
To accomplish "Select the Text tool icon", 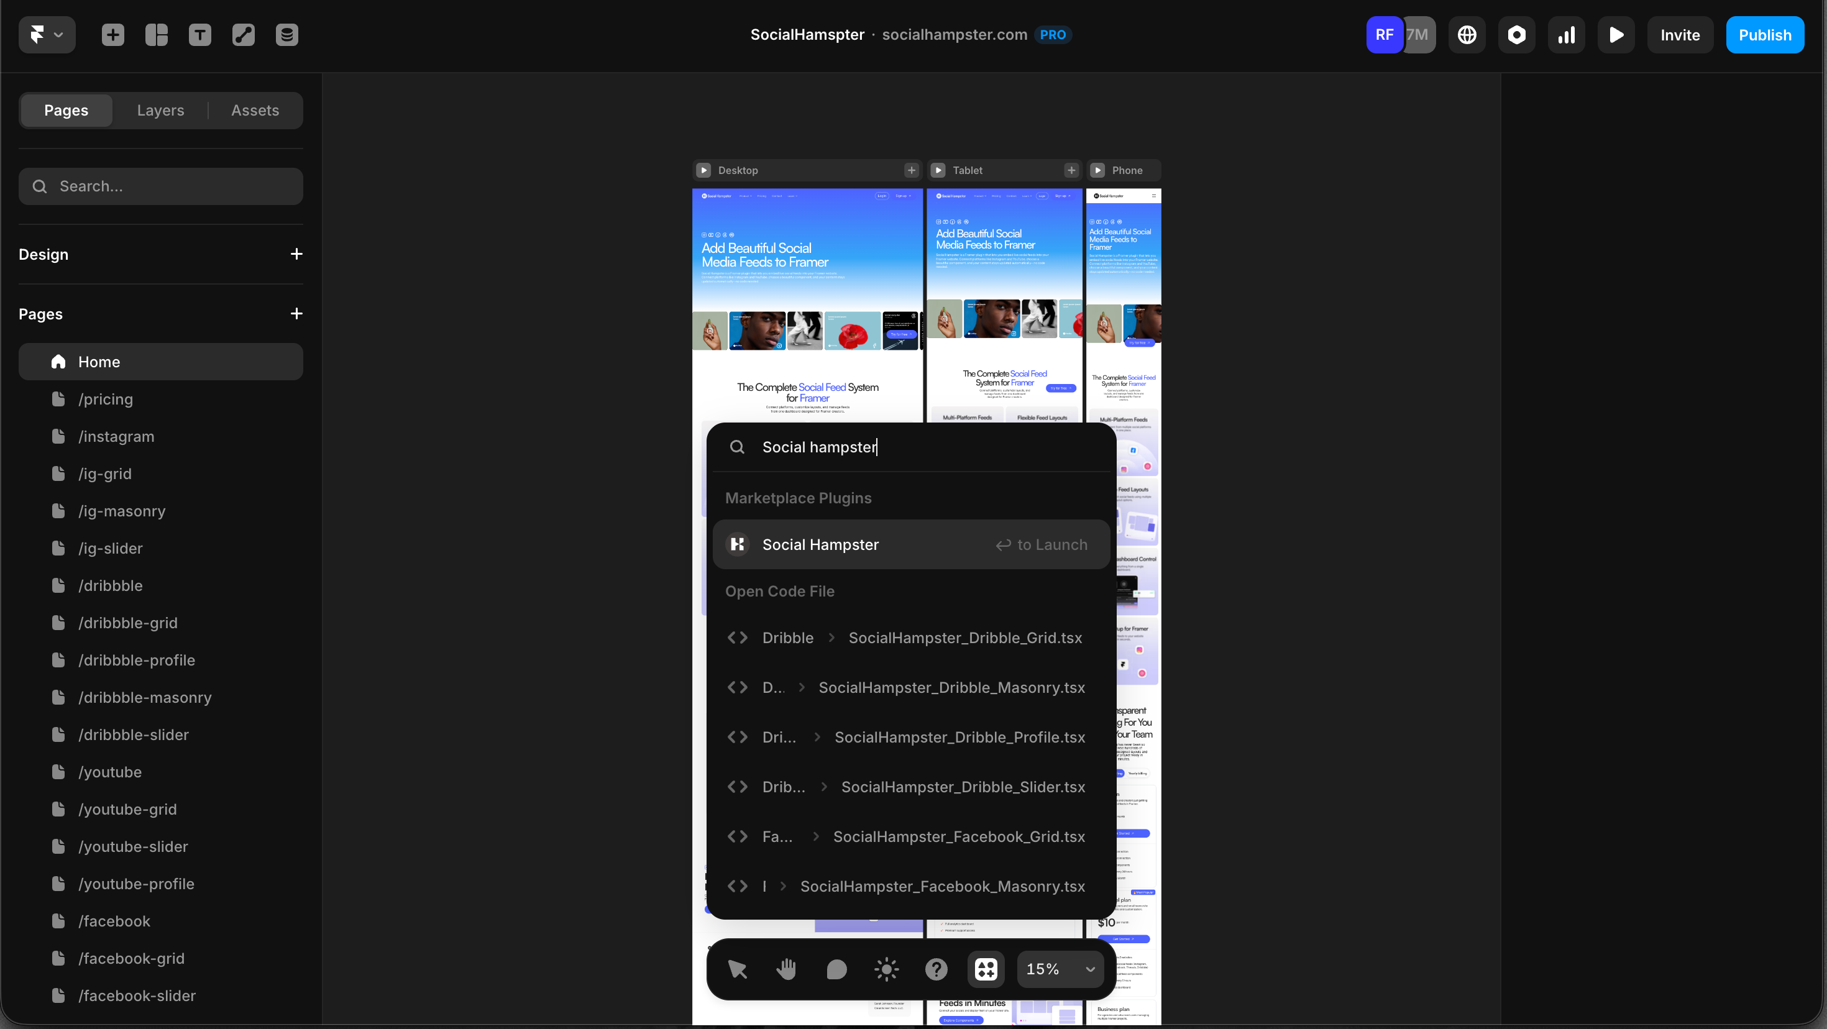I will [200, 35].
